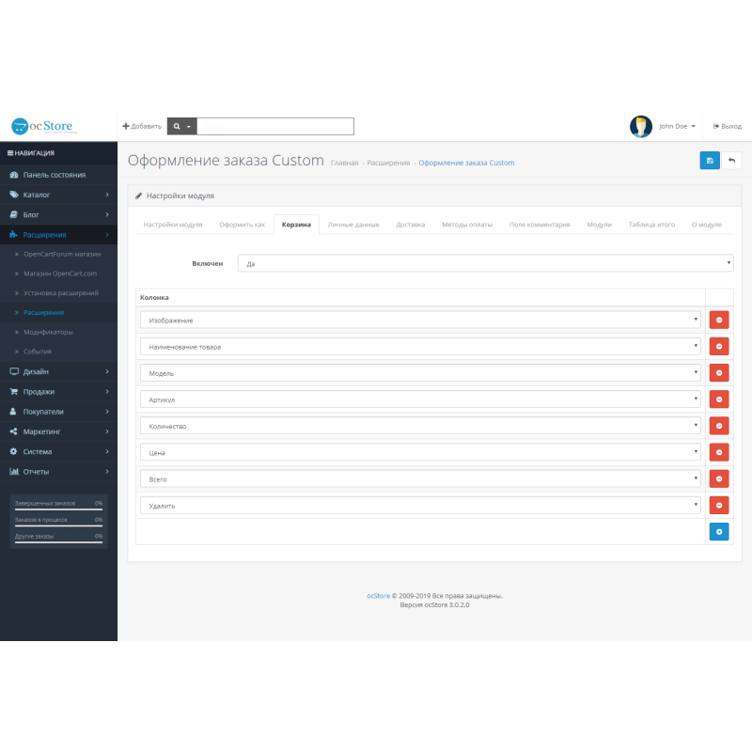The width and height of the screenshot is (752, 752).
Task: Select the Дизайн monitor icon in sidebar
Action: coord(16,371)
